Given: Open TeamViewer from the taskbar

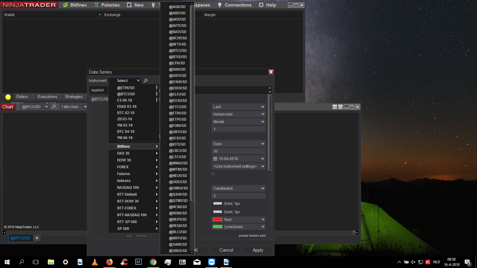Looking at the screenshot, I should tap(212, 262).
